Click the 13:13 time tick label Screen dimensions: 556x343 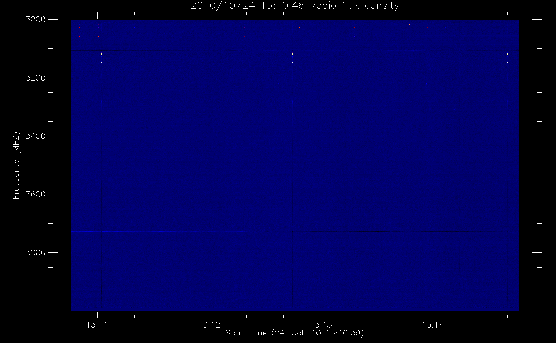point(321,325)
